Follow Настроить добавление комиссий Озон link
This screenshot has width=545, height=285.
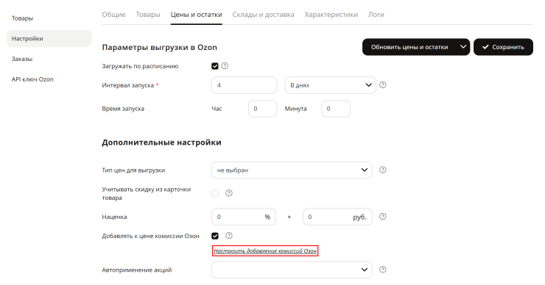(265, 251)
